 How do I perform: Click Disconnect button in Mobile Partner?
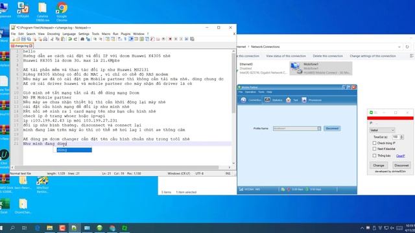[x=332, y=128]
